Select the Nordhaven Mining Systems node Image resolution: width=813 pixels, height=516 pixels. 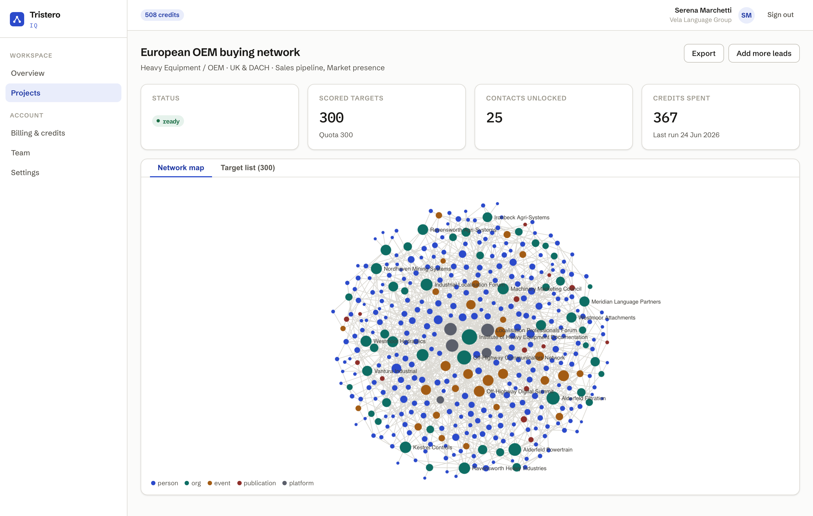376,269
